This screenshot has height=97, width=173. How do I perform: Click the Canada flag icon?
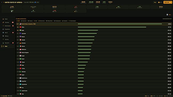click(20, 40)
